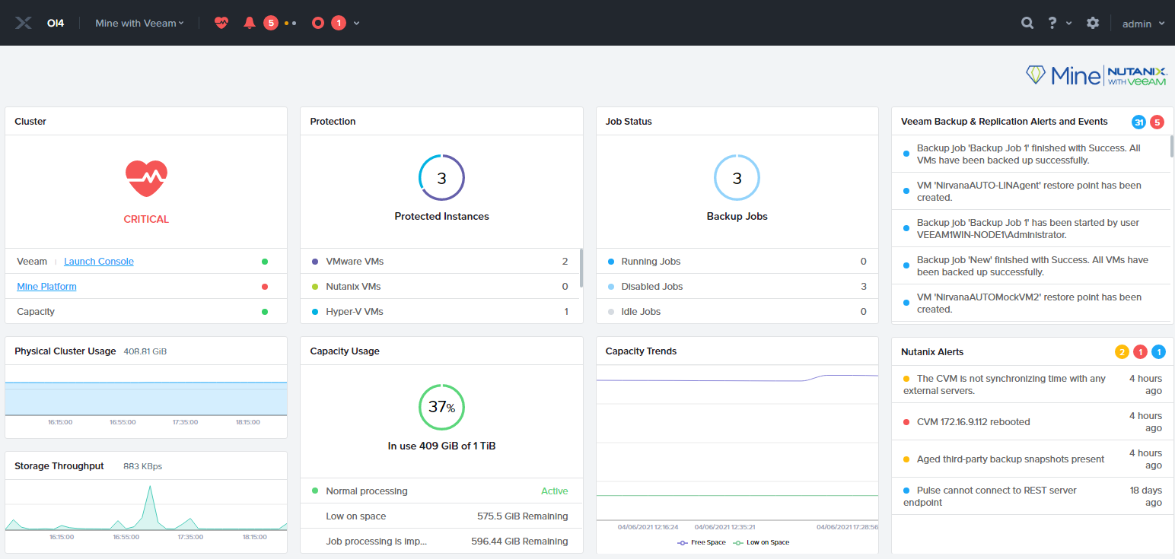Click the red Veeam alerts badge 5
The width and height of the screenshot is (1175, 559).
[x=1157, y=122]
